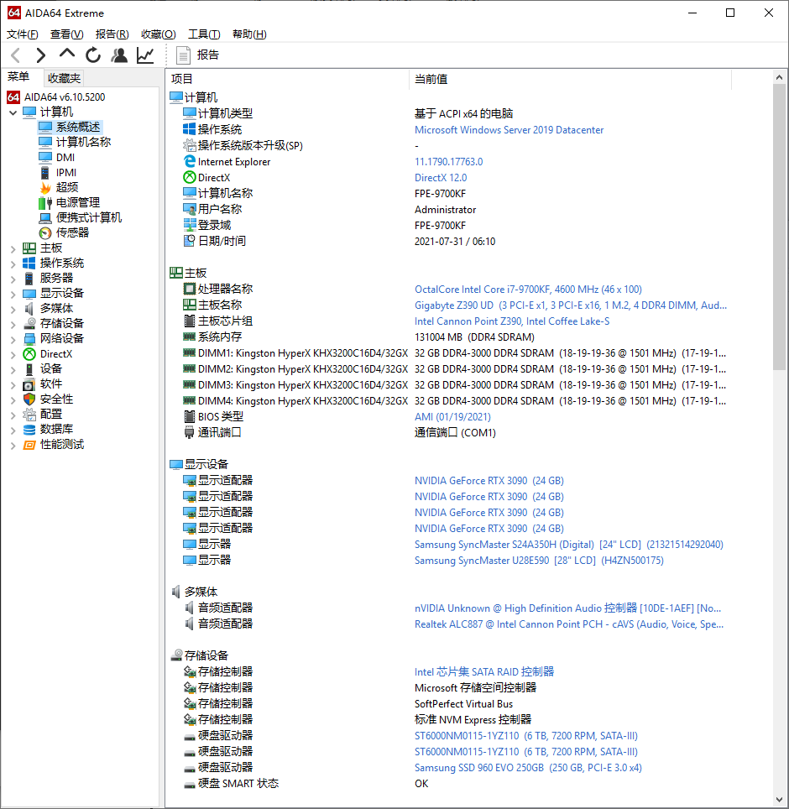Open Microsoft Windows Server 2019 Datacenter link
This screenshot has width=789, height=809.
pos(509,130)
